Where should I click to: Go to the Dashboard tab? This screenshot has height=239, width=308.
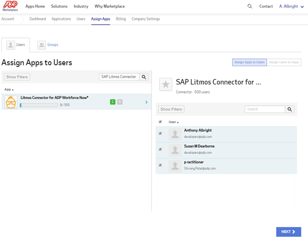37,19
